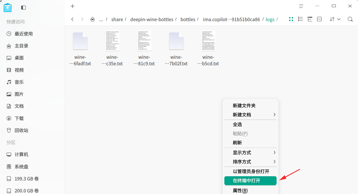Switch to icon grid view

tap(291, 19)
